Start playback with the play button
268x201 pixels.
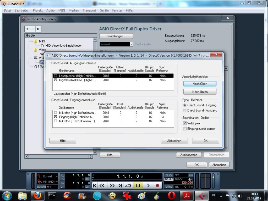tap(148, 186)
